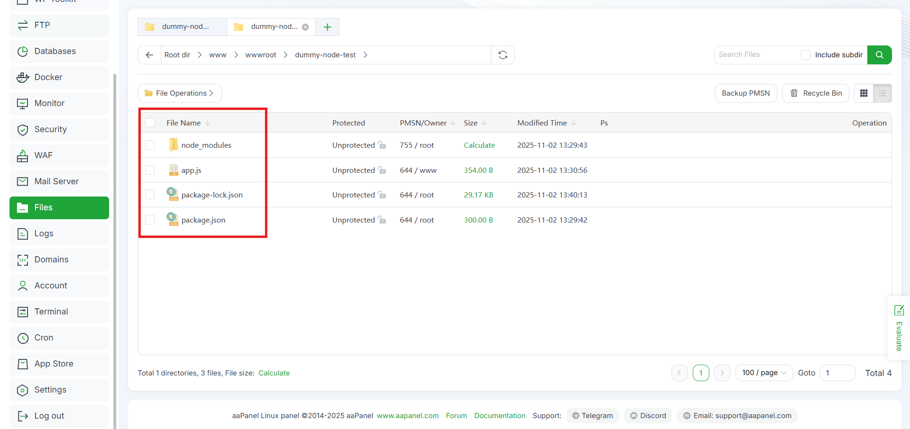Open the Evaluate feedback tab

tap(899, 328)
